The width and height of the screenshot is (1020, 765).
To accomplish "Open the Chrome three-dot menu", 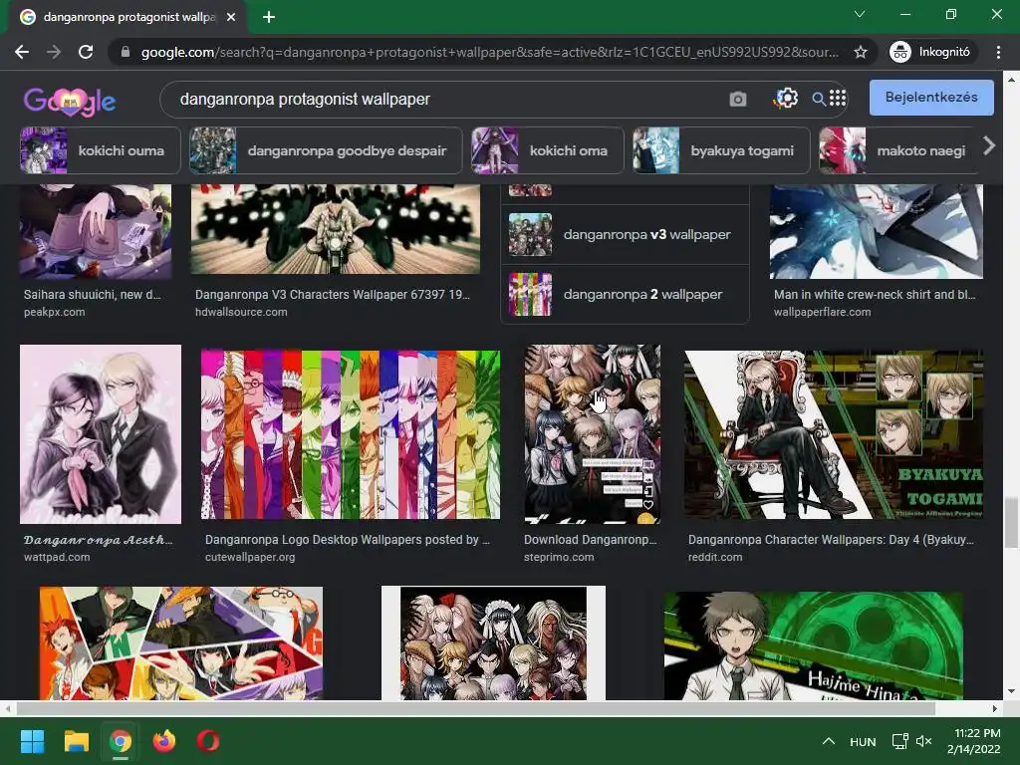I will click(998, 52).
